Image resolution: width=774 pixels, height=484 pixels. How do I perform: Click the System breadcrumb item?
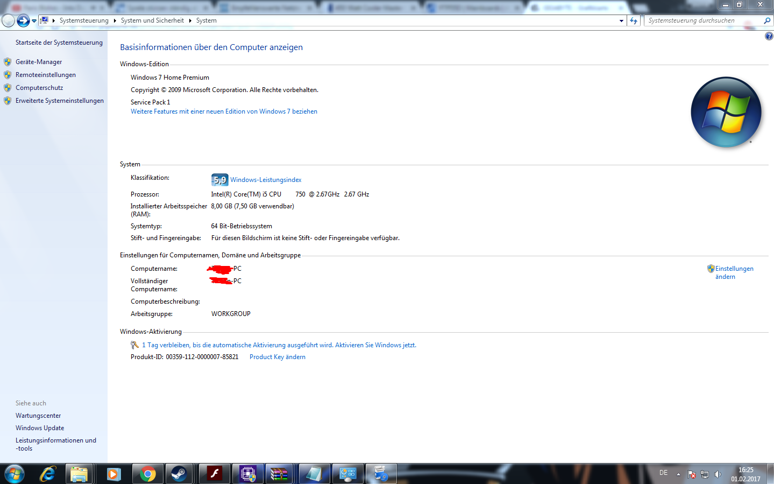click(x=207, y=20)
